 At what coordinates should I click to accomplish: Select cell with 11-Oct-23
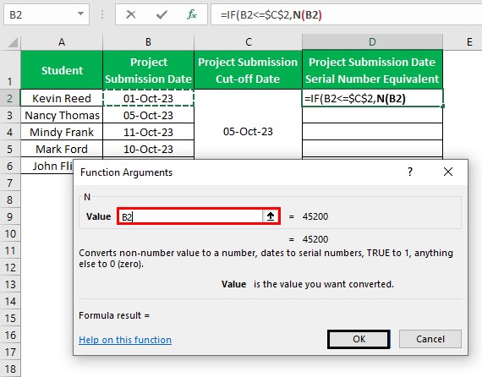148,132
